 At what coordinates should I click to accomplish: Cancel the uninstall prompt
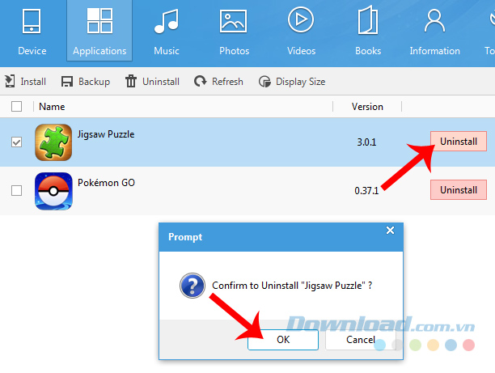(x=361, y=340)
